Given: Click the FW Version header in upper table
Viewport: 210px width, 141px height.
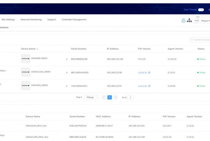Looking at the screenshot, I should coord(144,49).
